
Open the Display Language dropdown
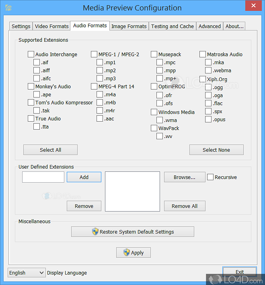tap(27, 273)
